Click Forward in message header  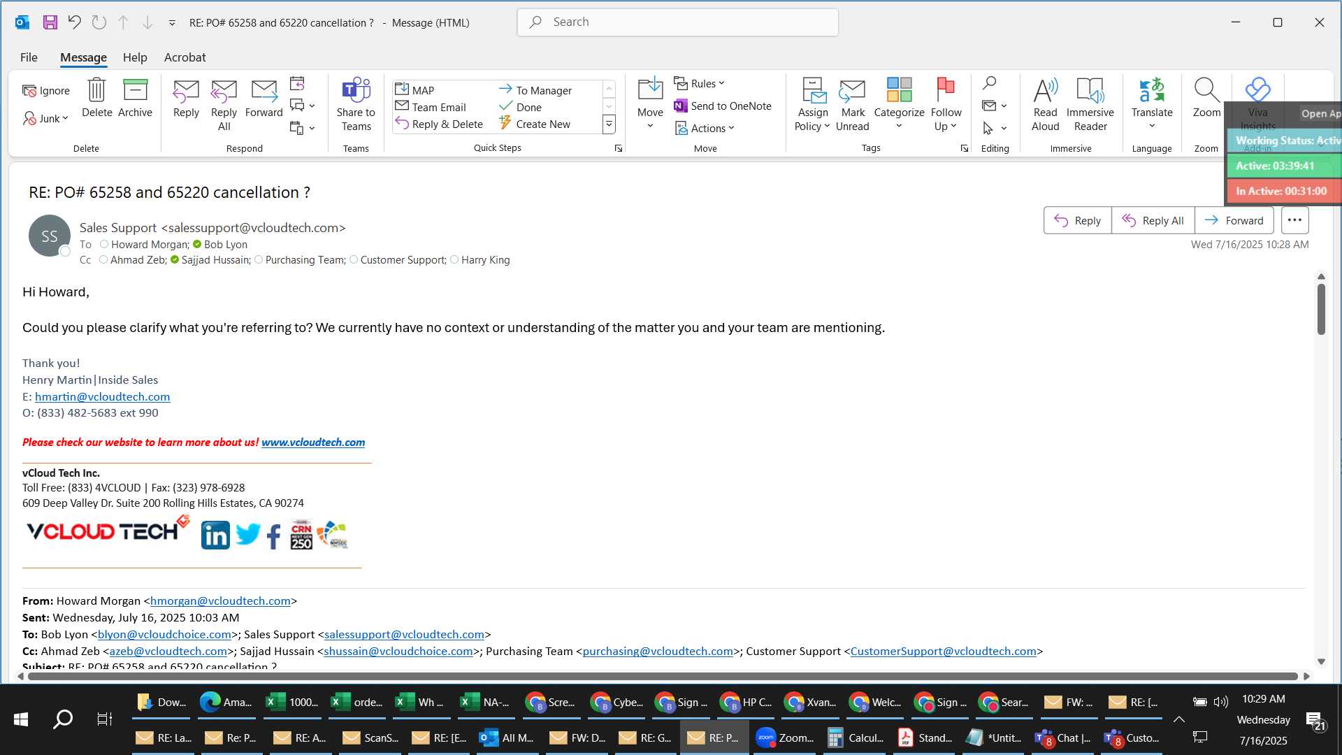point(1234,221)
